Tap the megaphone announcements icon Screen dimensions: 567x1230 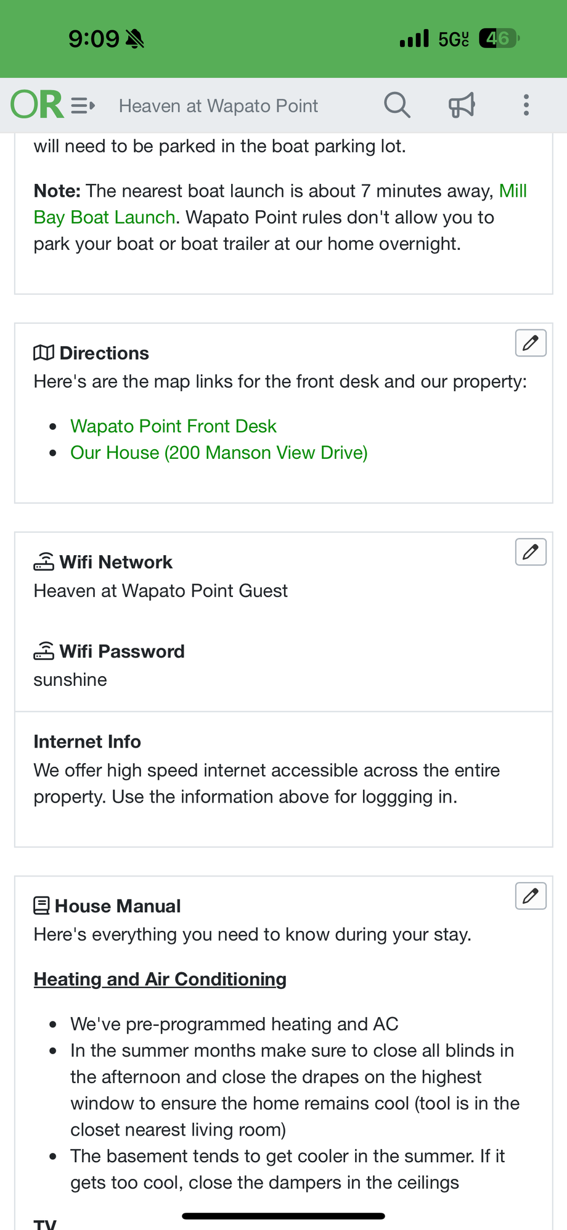tap(462, 105)
